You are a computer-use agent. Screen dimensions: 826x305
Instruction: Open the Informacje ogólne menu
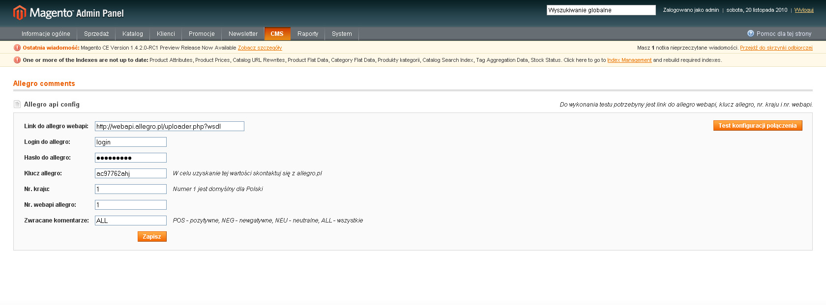click(46, 34)
